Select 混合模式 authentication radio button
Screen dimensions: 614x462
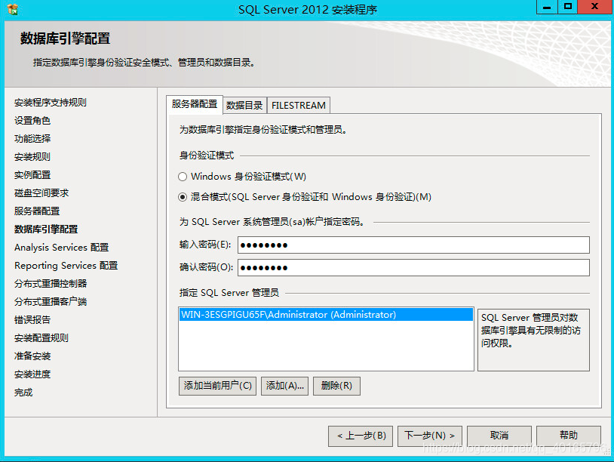tap(183, 197)
